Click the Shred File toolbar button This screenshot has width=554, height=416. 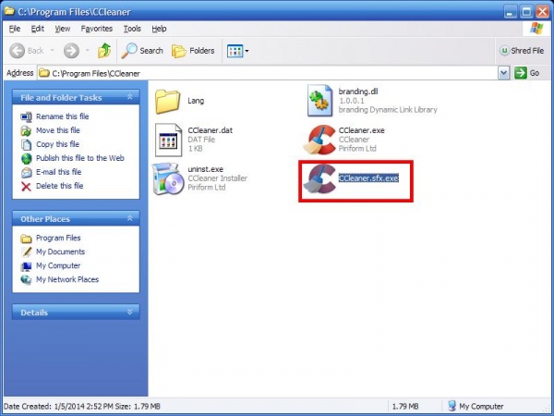click(522, 51)
